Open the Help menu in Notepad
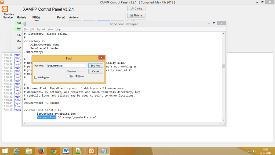The image size is (275, 155). [x=58, y=29]
